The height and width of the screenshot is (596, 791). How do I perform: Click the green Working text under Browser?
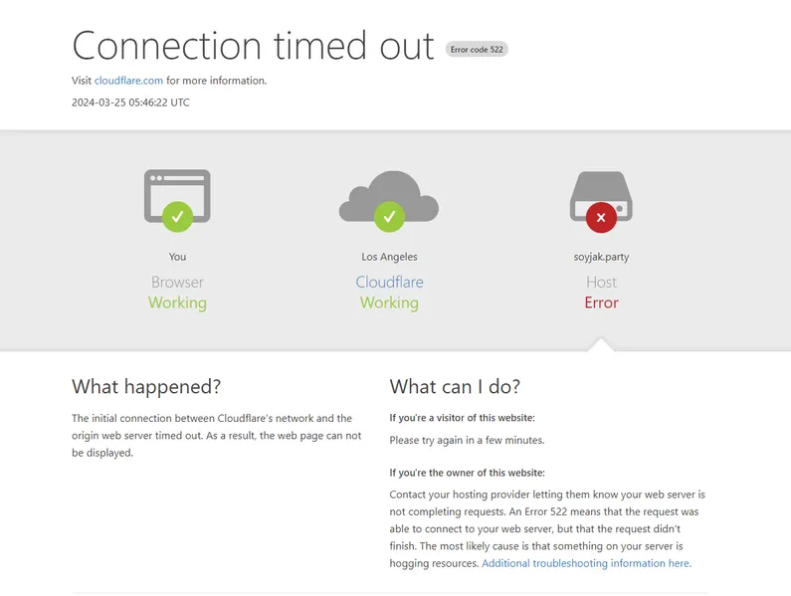177,302
